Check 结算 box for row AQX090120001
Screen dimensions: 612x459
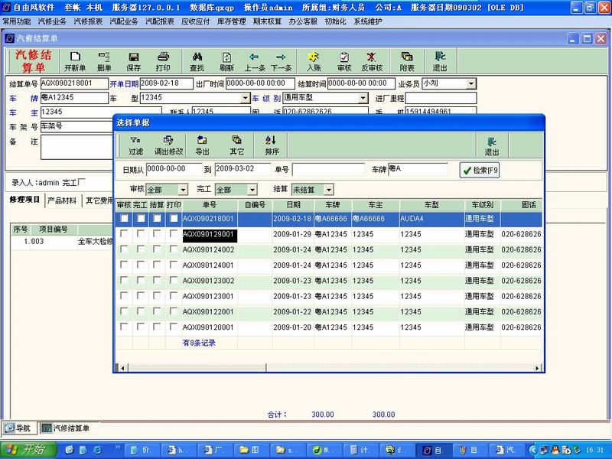coord(157,327)
